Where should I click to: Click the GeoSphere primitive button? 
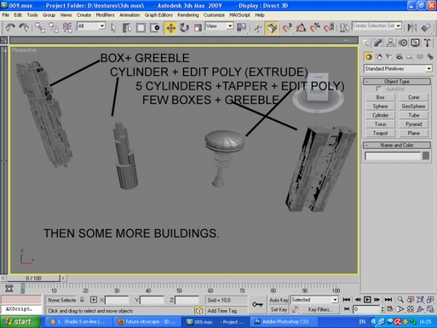[x=413, y=106]
